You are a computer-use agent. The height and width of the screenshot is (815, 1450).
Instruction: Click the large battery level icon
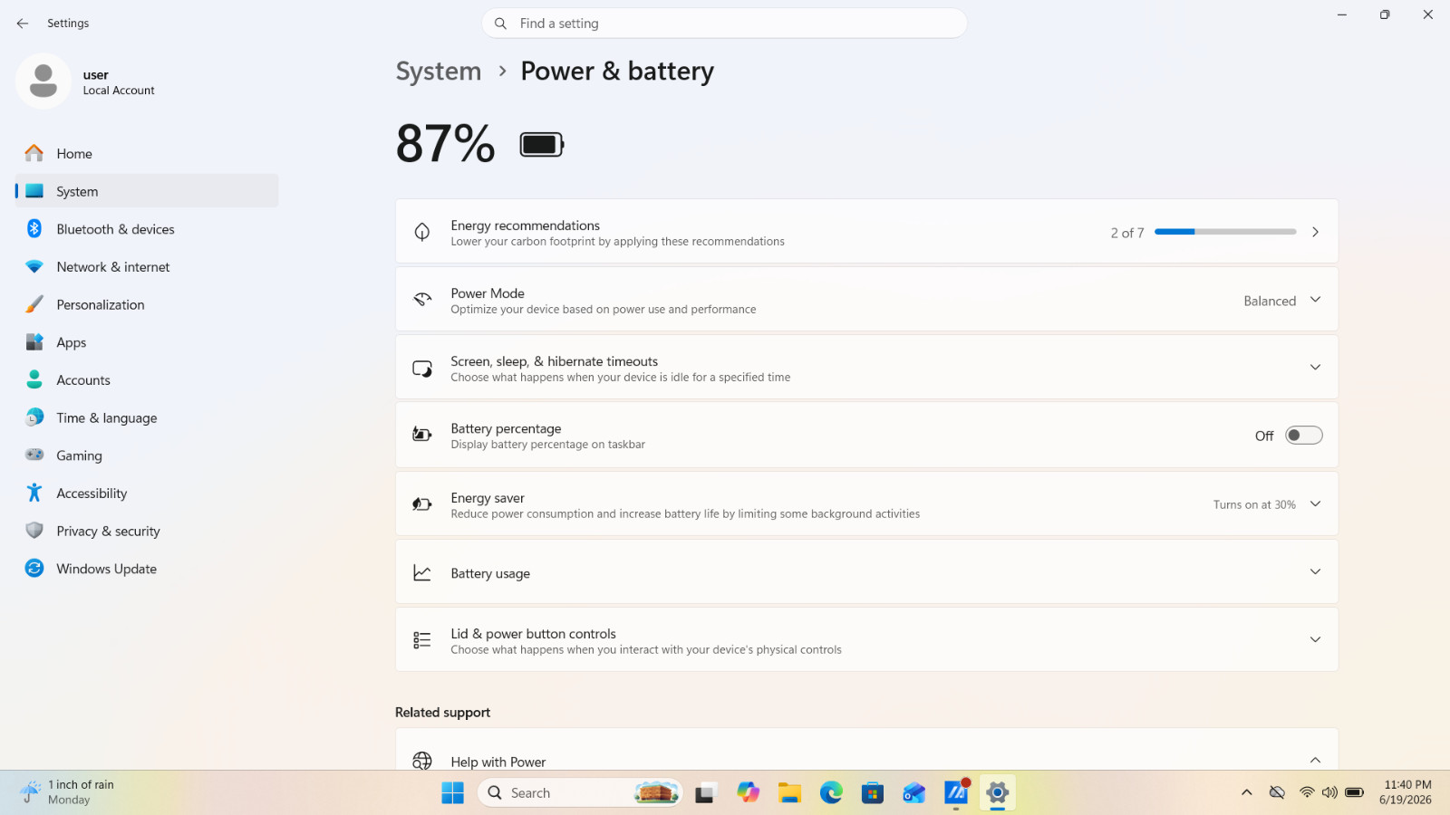point(542,145)
